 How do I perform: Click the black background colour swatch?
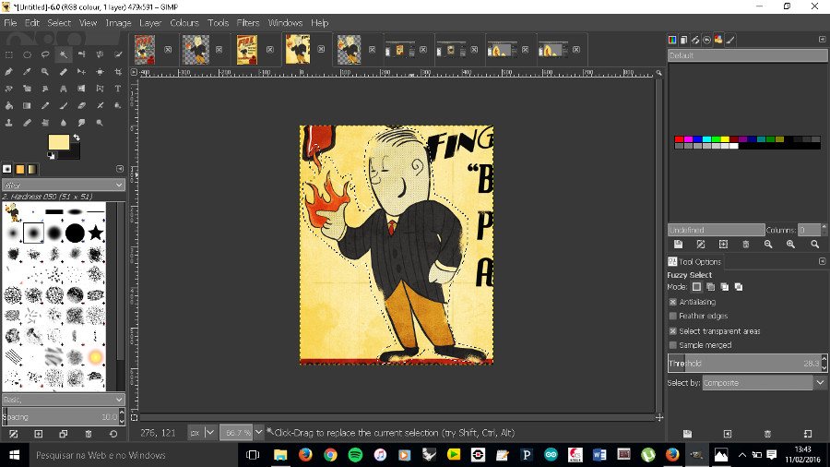[74, 152]
